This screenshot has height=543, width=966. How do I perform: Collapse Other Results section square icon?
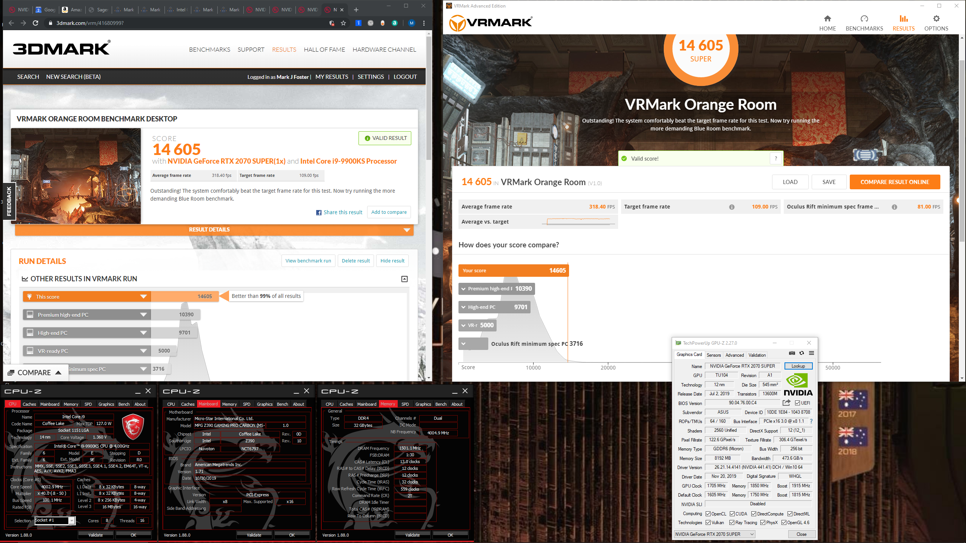[405, 279]
